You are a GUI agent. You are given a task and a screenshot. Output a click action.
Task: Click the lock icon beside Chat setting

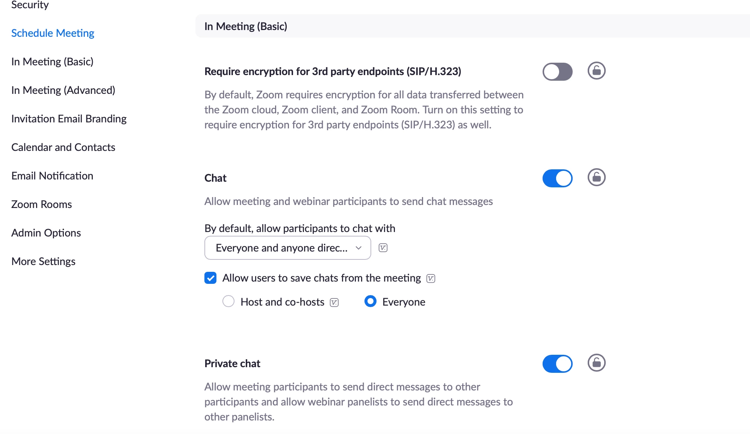pyautogui.click(x=596, y=177)
